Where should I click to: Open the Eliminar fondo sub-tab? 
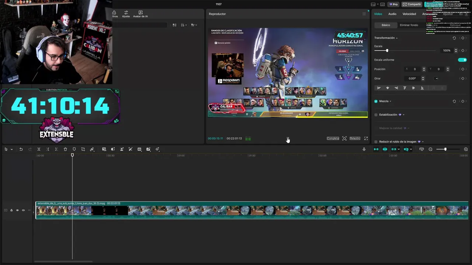tap(409, 25)
